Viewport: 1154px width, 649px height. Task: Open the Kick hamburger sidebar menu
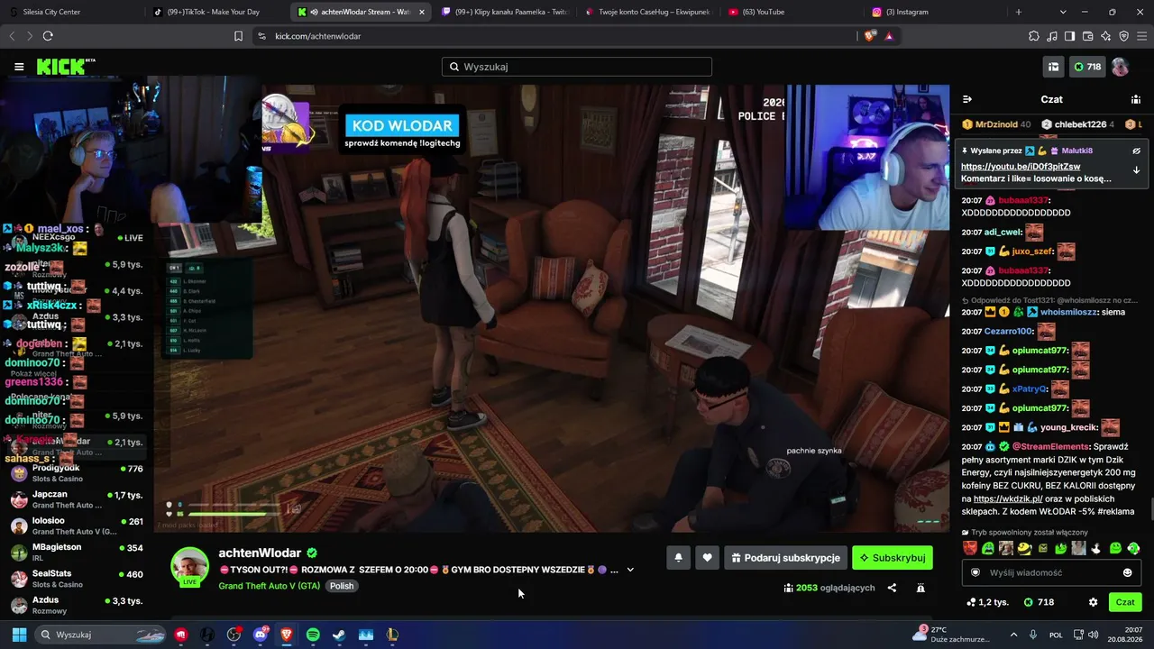pos(19,67)
